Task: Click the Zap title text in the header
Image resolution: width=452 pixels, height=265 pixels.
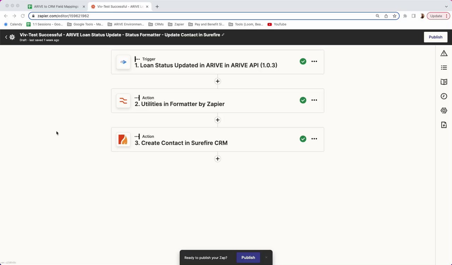Action: [x=120, y=35]
